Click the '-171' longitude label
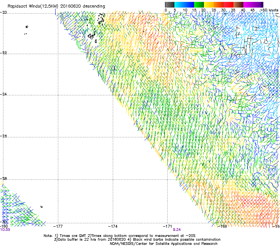The height and width of the screenshot is (246, 280). 167,226
